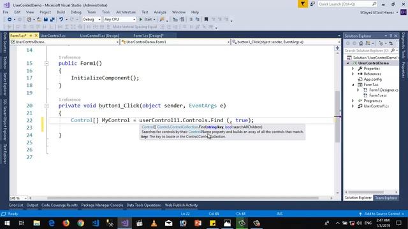Screen dimensions: 408x229
Task: Switch to the UserControl1.cs tab
Action: click(x=53, y=36)
